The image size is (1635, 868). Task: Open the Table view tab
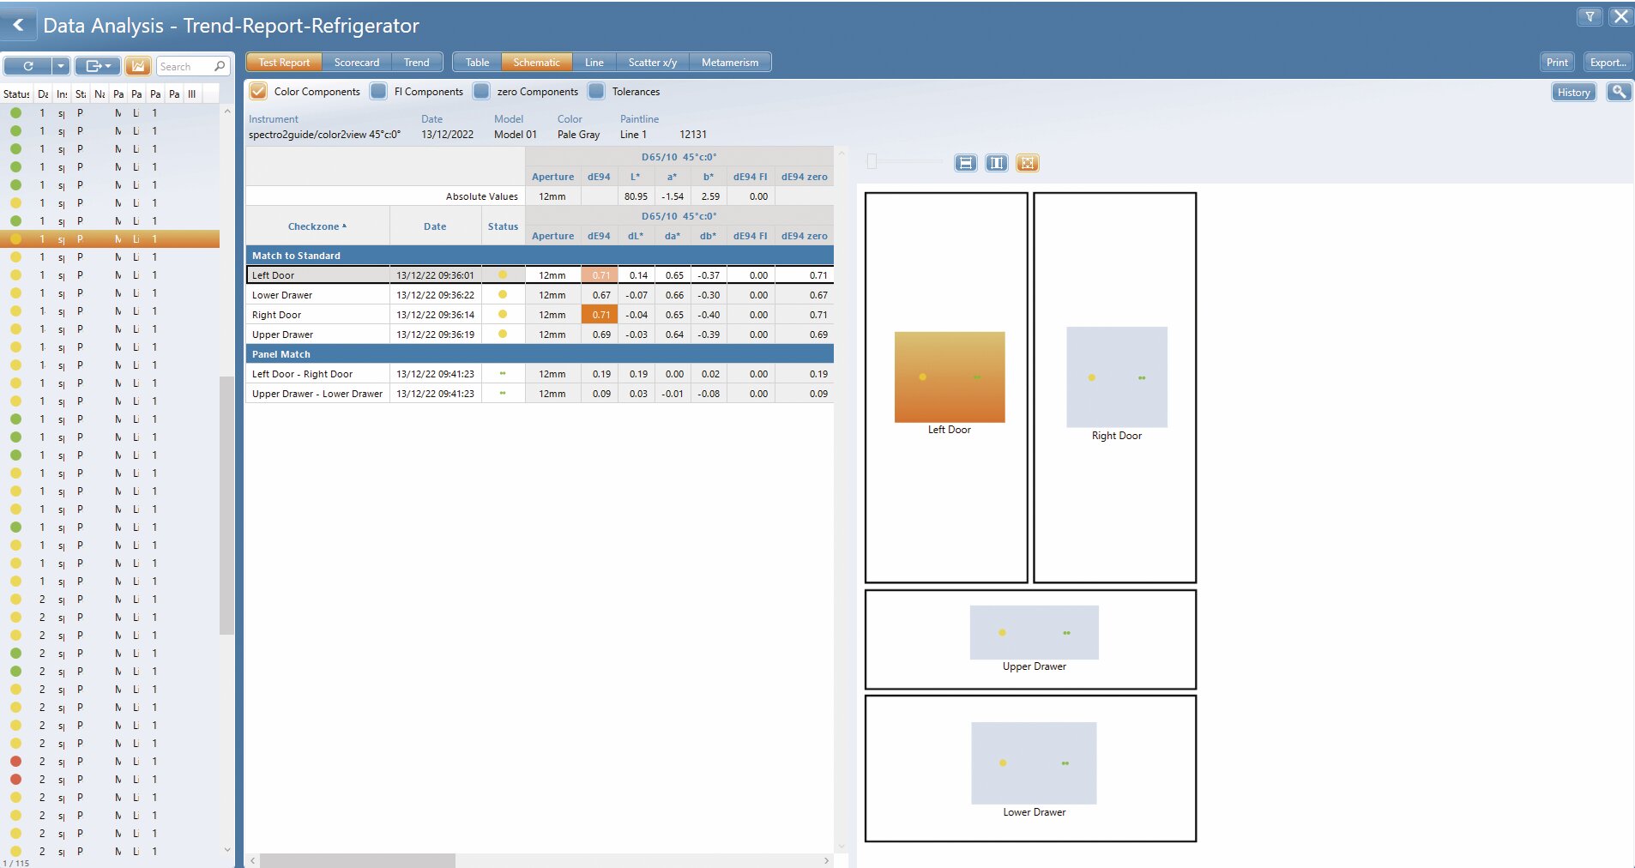coord(477,62)
